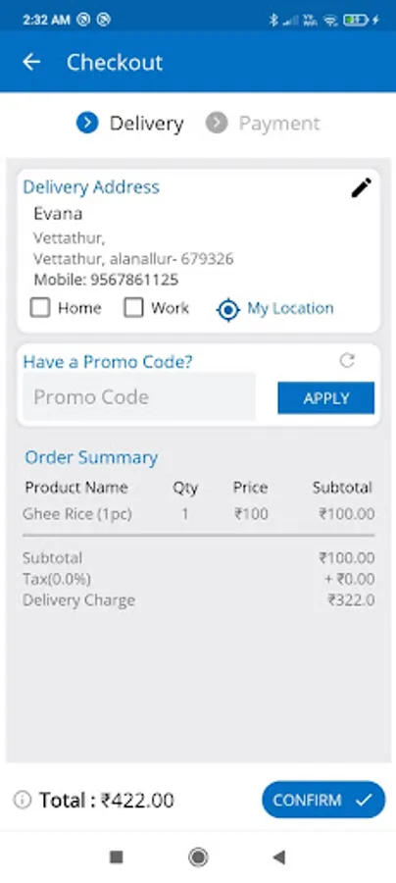This screenshot has height=883, width=396.
Task: Use My Location link
Action: tap(290, 308)
